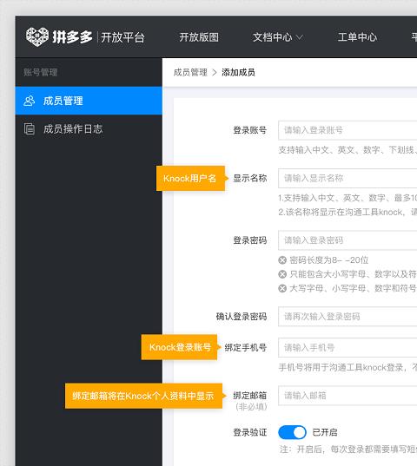Click the 登录密码 input field
This screenshot has width=417, height=466.
tap(347, 240)
